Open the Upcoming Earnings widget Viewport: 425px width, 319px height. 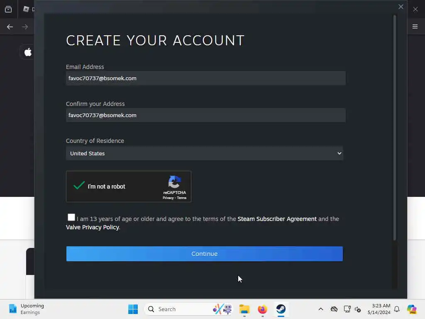(27, 309)
